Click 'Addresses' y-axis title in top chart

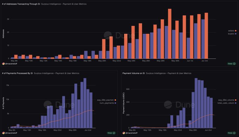[x=4, y=33]
